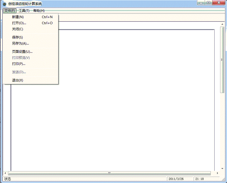227x183 pixels.
Task: Click the vertical scrollbar down arrow
Action: click(222, 168)
